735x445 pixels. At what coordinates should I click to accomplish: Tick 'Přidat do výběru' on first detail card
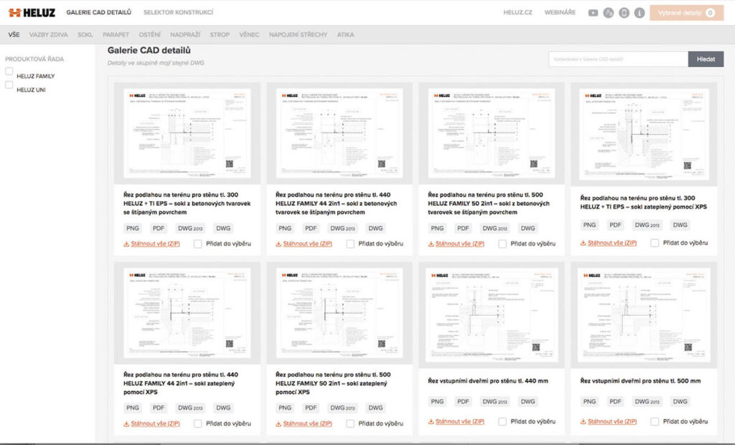tap(198, 244)
